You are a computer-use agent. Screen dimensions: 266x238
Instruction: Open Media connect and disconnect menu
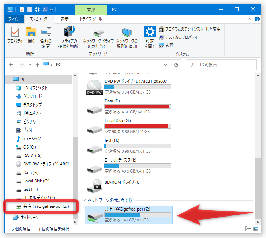pos(69,38)
